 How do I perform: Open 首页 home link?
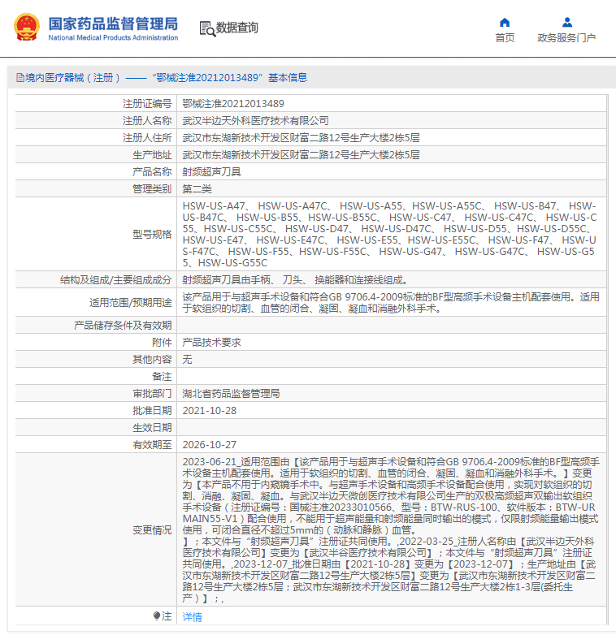tap(505, 37)
